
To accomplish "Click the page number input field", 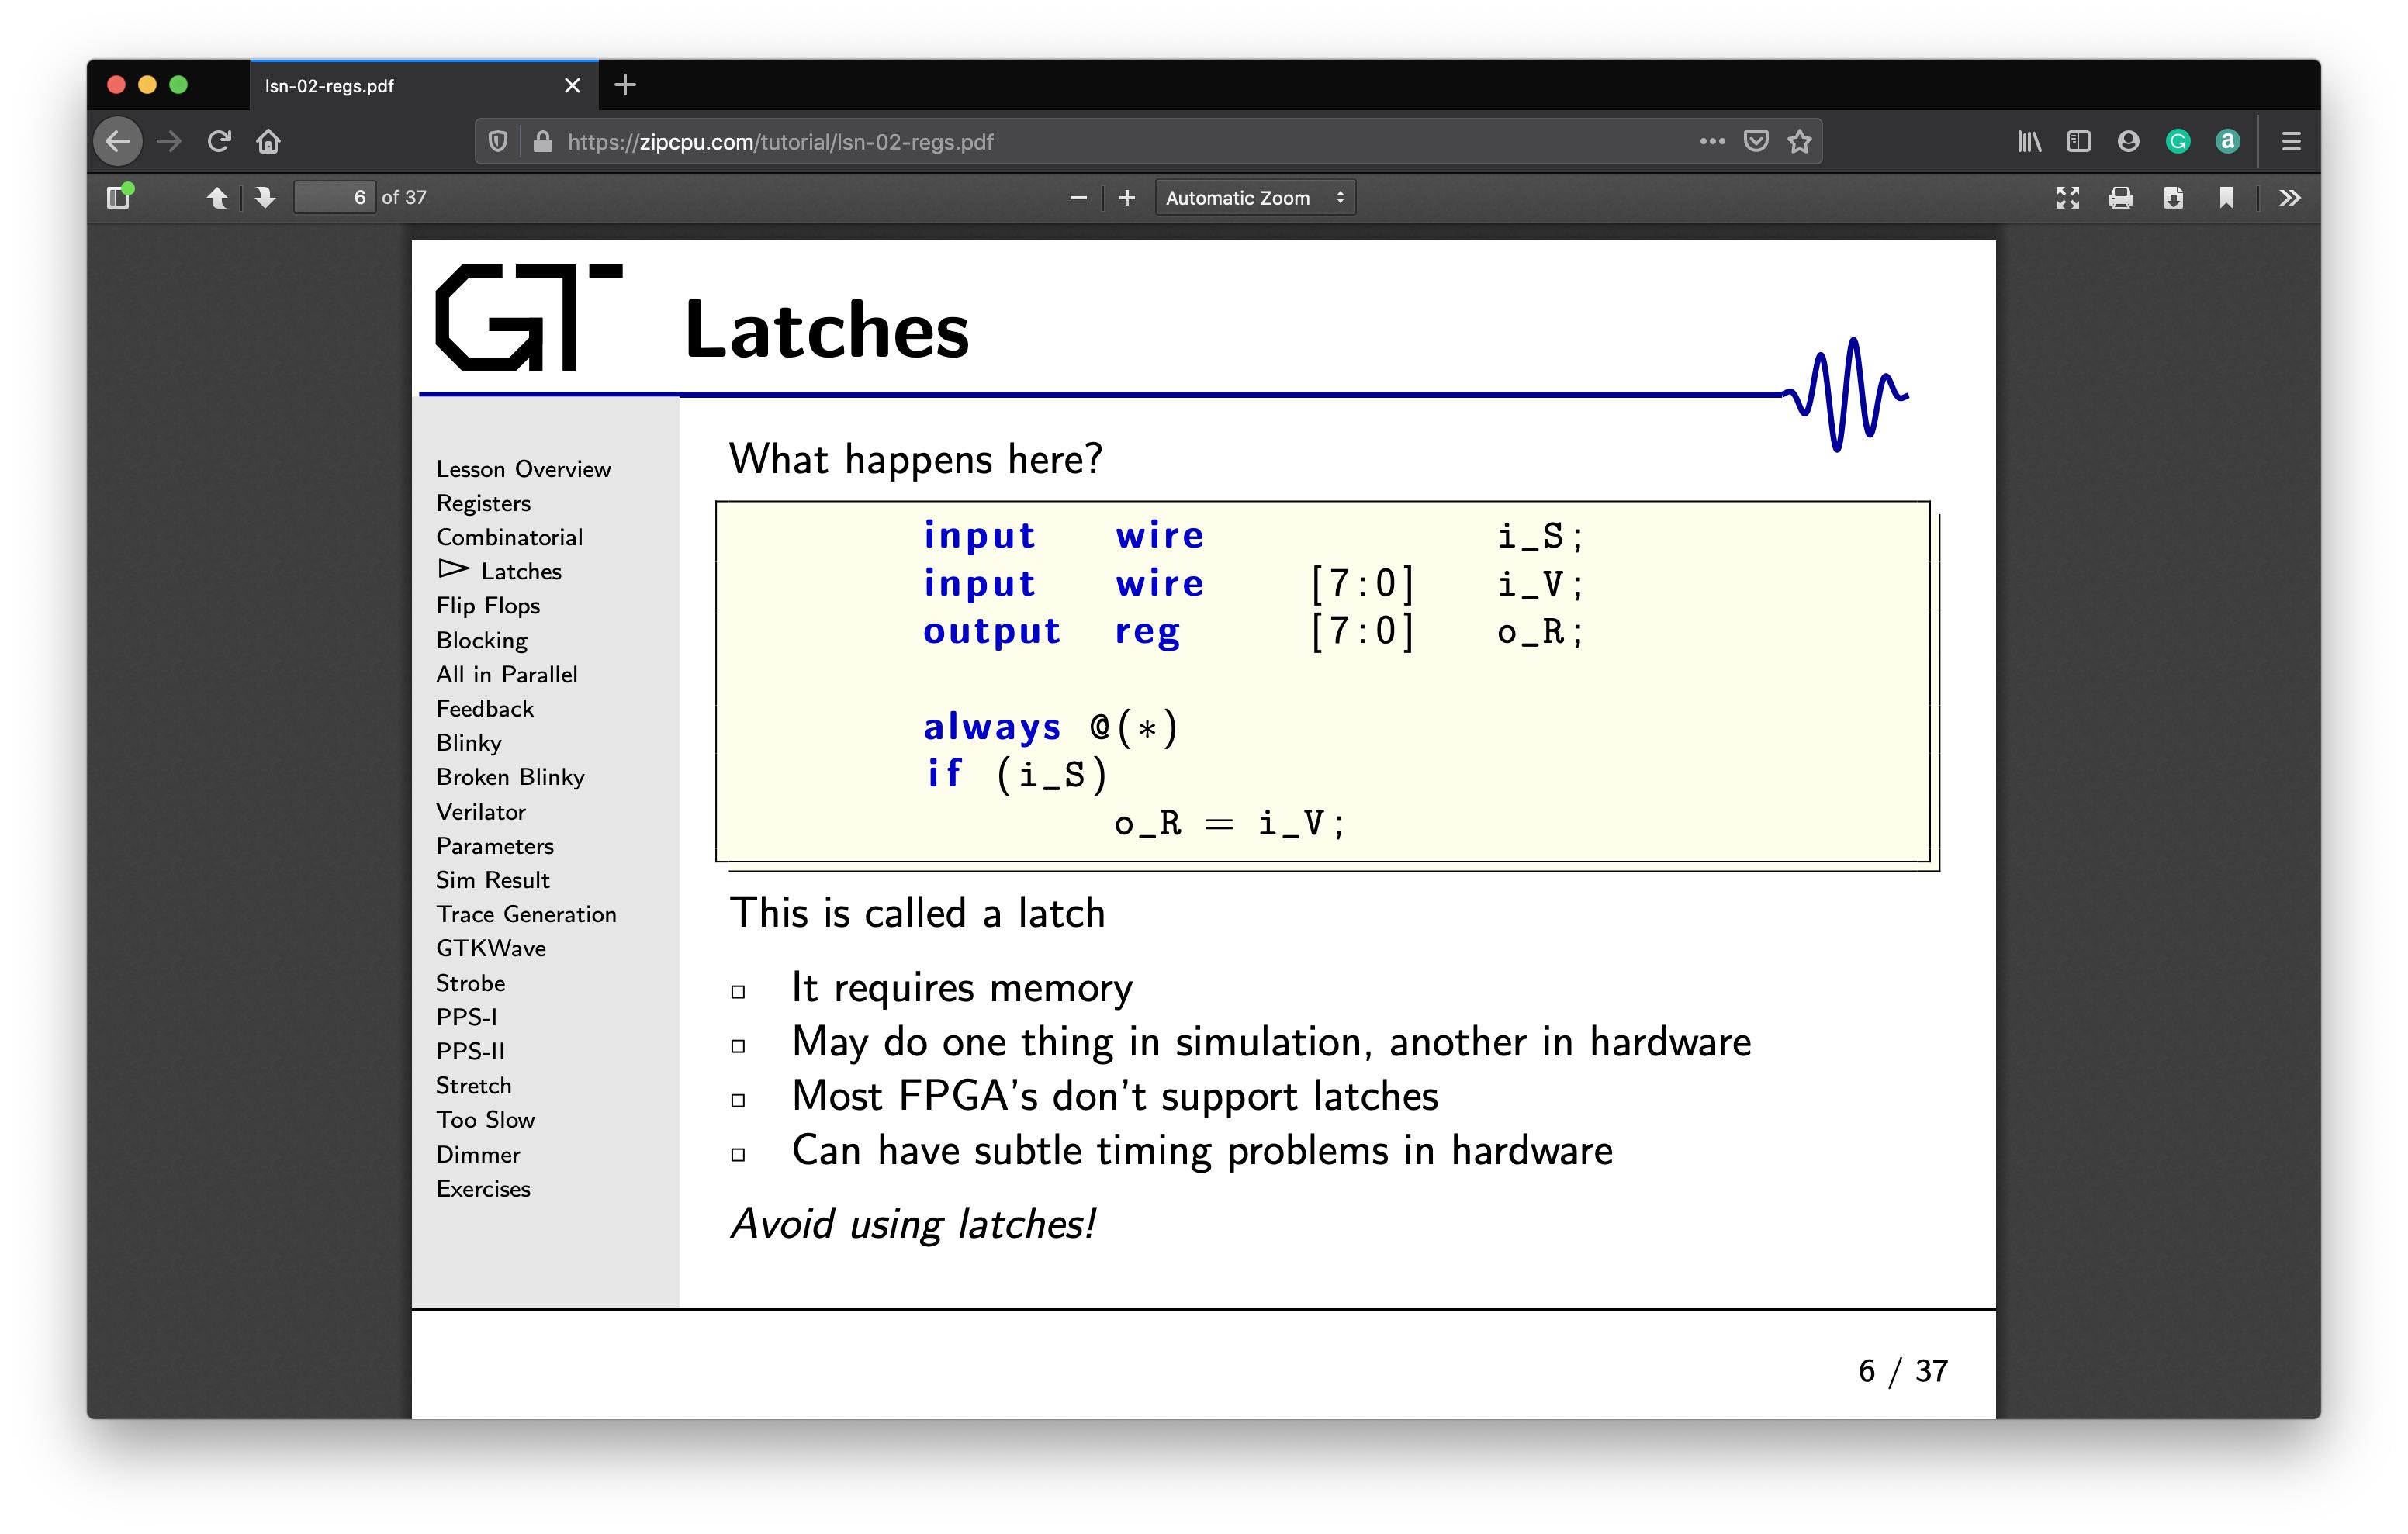I will point(335,197).
